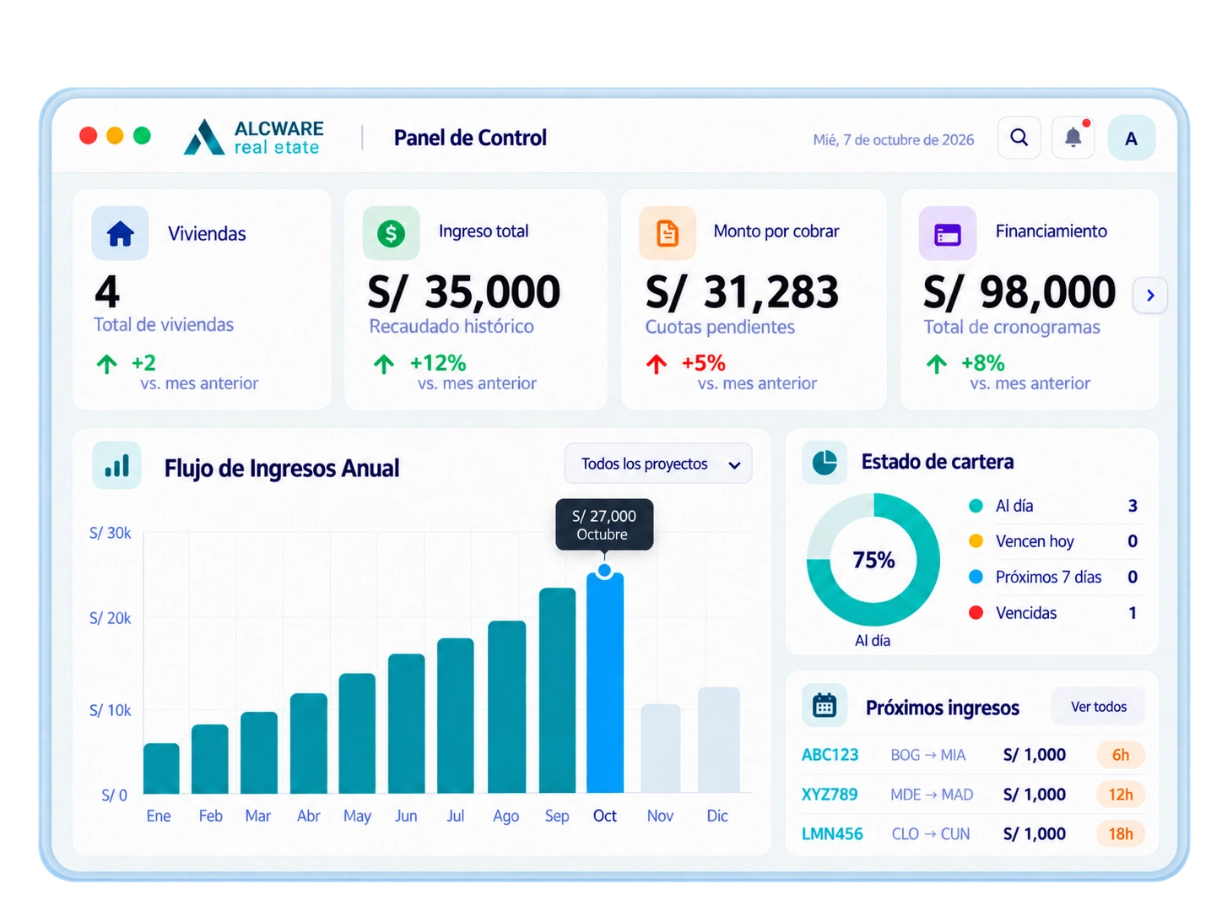
Task: Click the green up arrow next to +2
Action: click(x=107, y=364)
